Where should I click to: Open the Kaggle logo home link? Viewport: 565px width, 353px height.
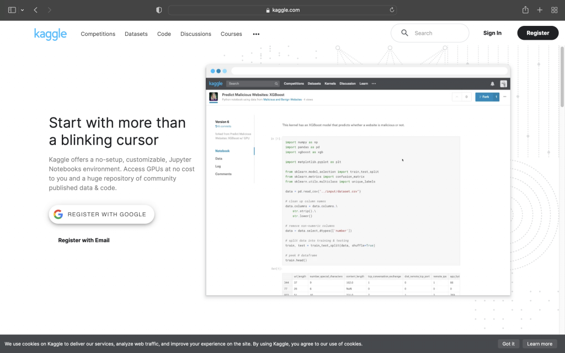pyautogui.click(x=50, y=34)
